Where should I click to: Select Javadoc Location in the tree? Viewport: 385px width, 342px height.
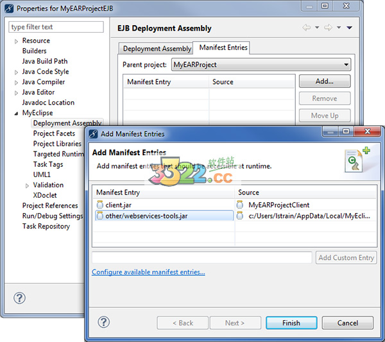48,103
